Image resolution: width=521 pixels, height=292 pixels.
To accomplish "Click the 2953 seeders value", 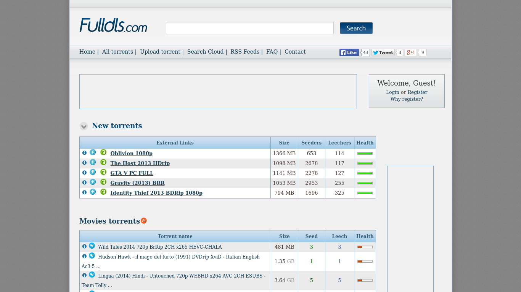I will (312, 183).
